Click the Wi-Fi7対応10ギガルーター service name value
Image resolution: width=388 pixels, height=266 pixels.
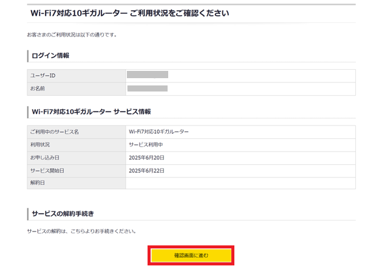click(159, 131)
